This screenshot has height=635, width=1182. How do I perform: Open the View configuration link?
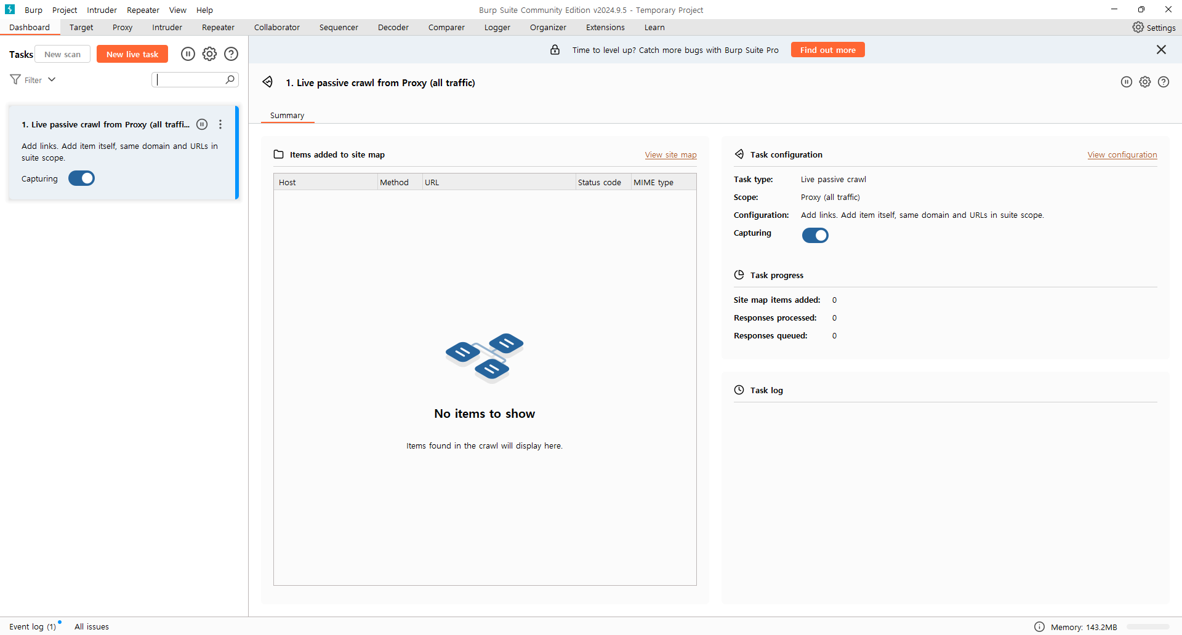tap(1122, 155)
